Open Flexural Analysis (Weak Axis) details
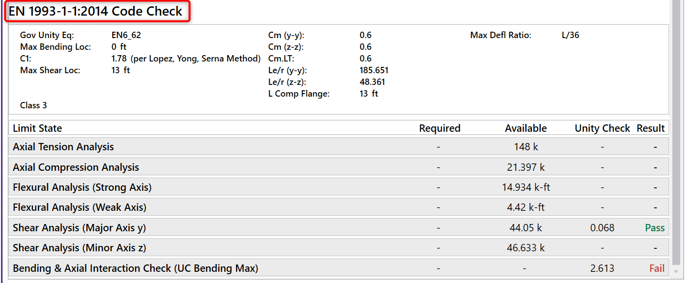 click(80, 207)
